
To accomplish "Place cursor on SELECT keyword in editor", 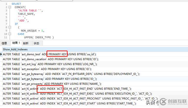I will tap(16, 4).
